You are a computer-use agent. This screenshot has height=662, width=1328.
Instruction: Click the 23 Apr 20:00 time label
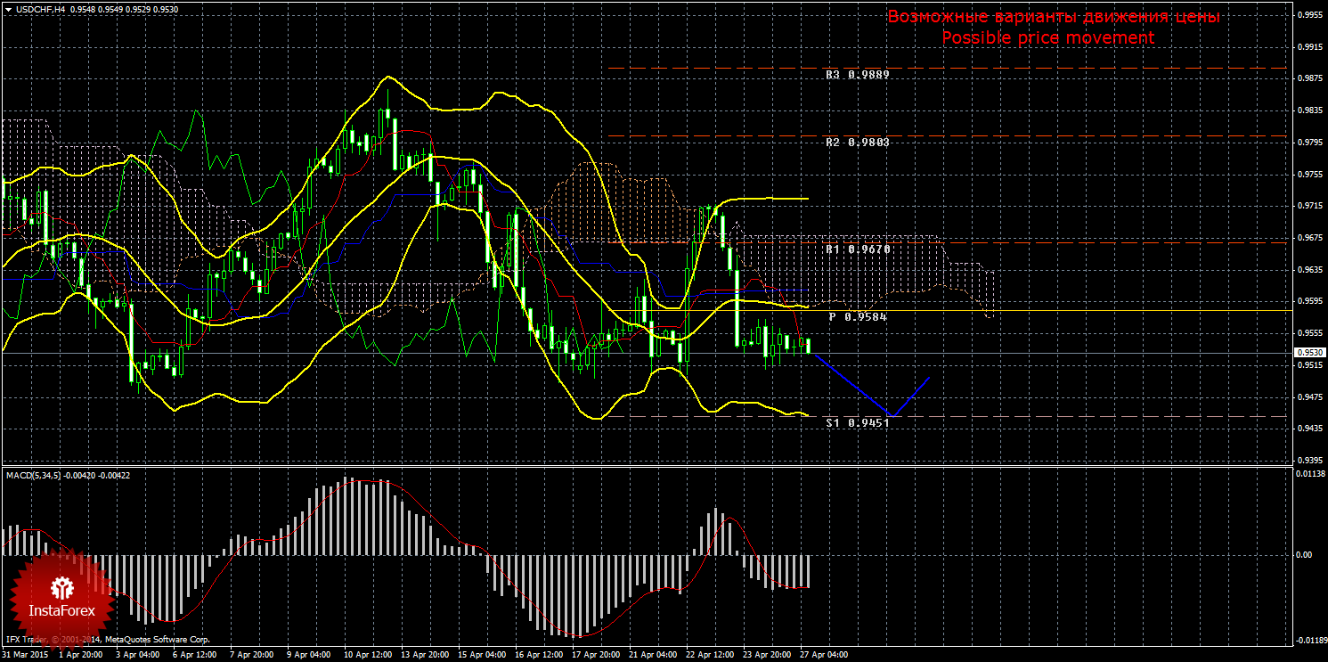[x=766, y=655]
